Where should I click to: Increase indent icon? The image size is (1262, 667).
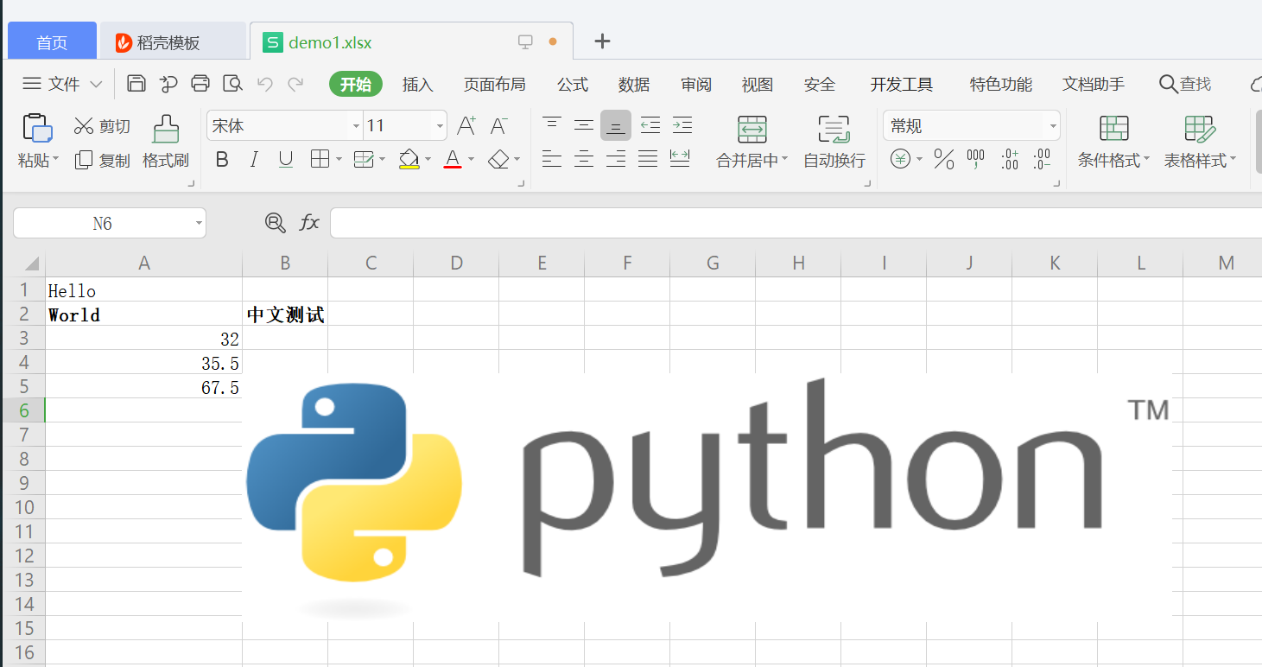click(682, 126)
